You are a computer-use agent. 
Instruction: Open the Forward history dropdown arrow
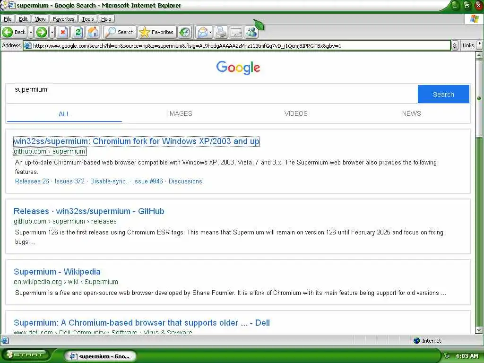52,32
